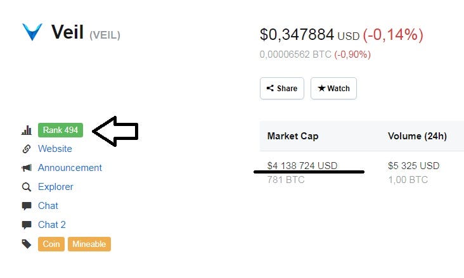
Task: Click the chain link icon beside Website
Action: point(27,149)
